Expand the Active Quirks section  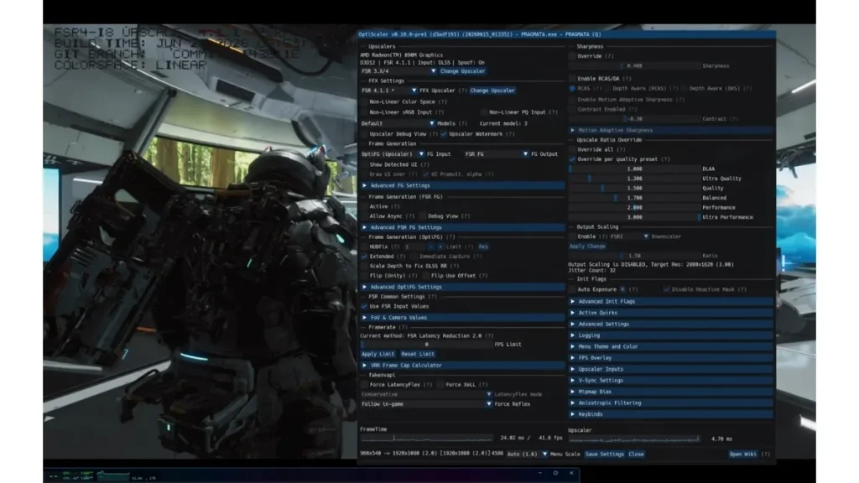tap(670, 313)
